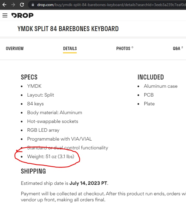The image size is (186, 206).
Task: Show the Q&A tab
Action: point(177,48)
